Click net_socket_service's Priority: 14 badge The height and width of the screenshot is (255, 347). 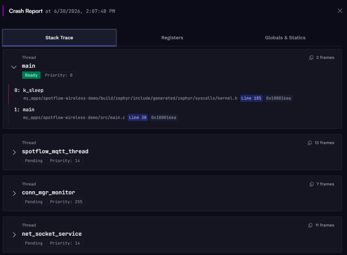(x=65, y=243)
